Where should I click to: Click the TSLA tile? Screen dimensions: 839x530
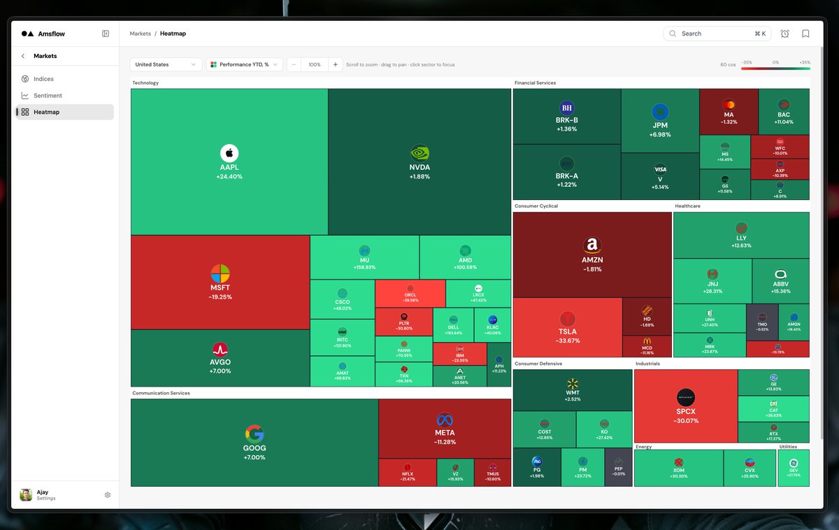[x=568, y=327]
